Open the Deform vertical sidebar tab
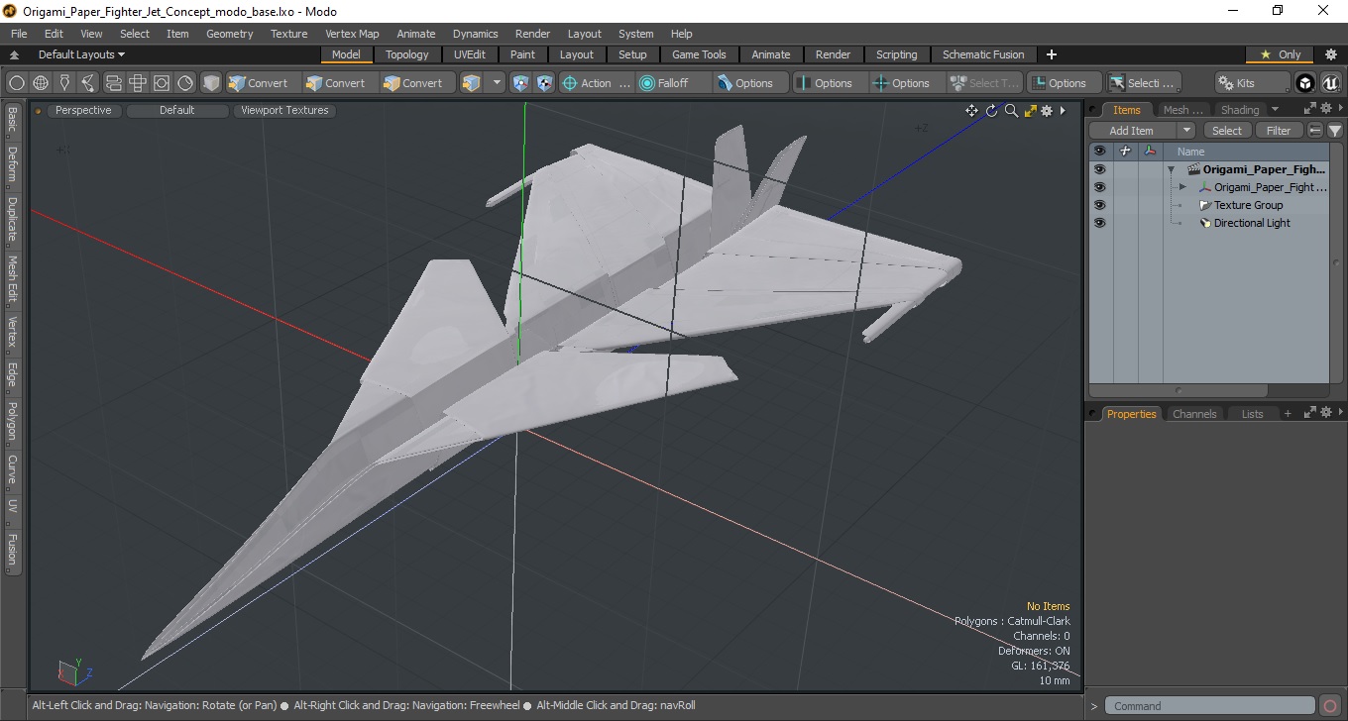The width and height of the screenshot is (1348, 721). [x=12, y=164]
